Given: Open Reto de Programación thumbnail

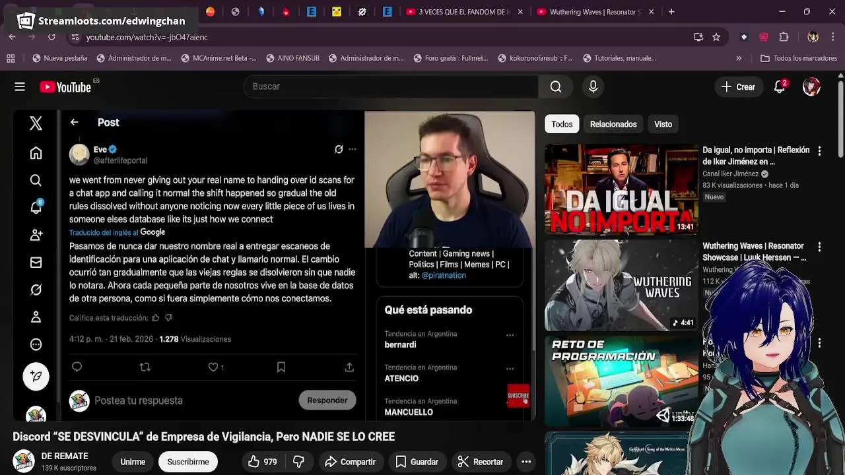Looking at the screenshot, I should 621,381.
